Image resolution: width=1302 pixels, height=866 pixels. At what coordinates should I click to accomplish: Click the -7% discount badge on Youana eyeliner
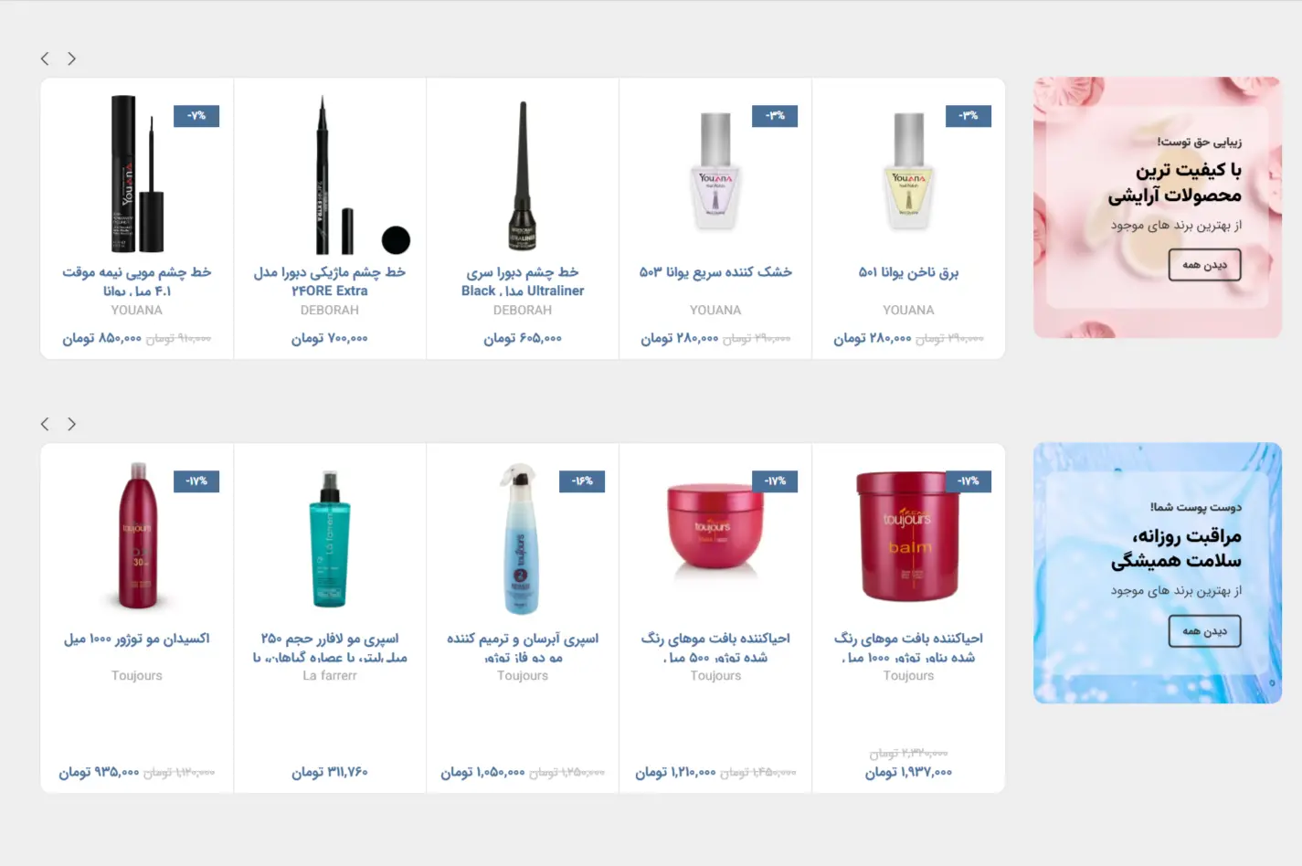pyautogui.click(x=196, y=116)
